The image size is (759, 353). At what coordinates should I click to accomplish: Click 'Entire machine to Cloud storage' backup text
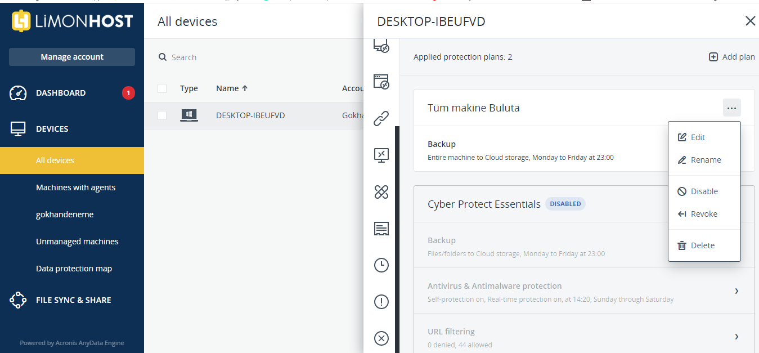pos(520,158)
